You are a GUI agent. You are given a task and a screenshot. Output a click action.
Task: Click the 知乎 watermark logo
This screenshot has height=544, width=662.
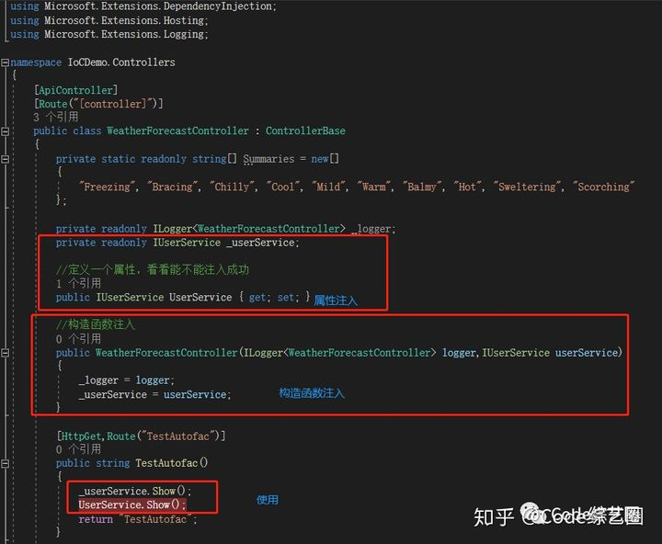(493, 517)
